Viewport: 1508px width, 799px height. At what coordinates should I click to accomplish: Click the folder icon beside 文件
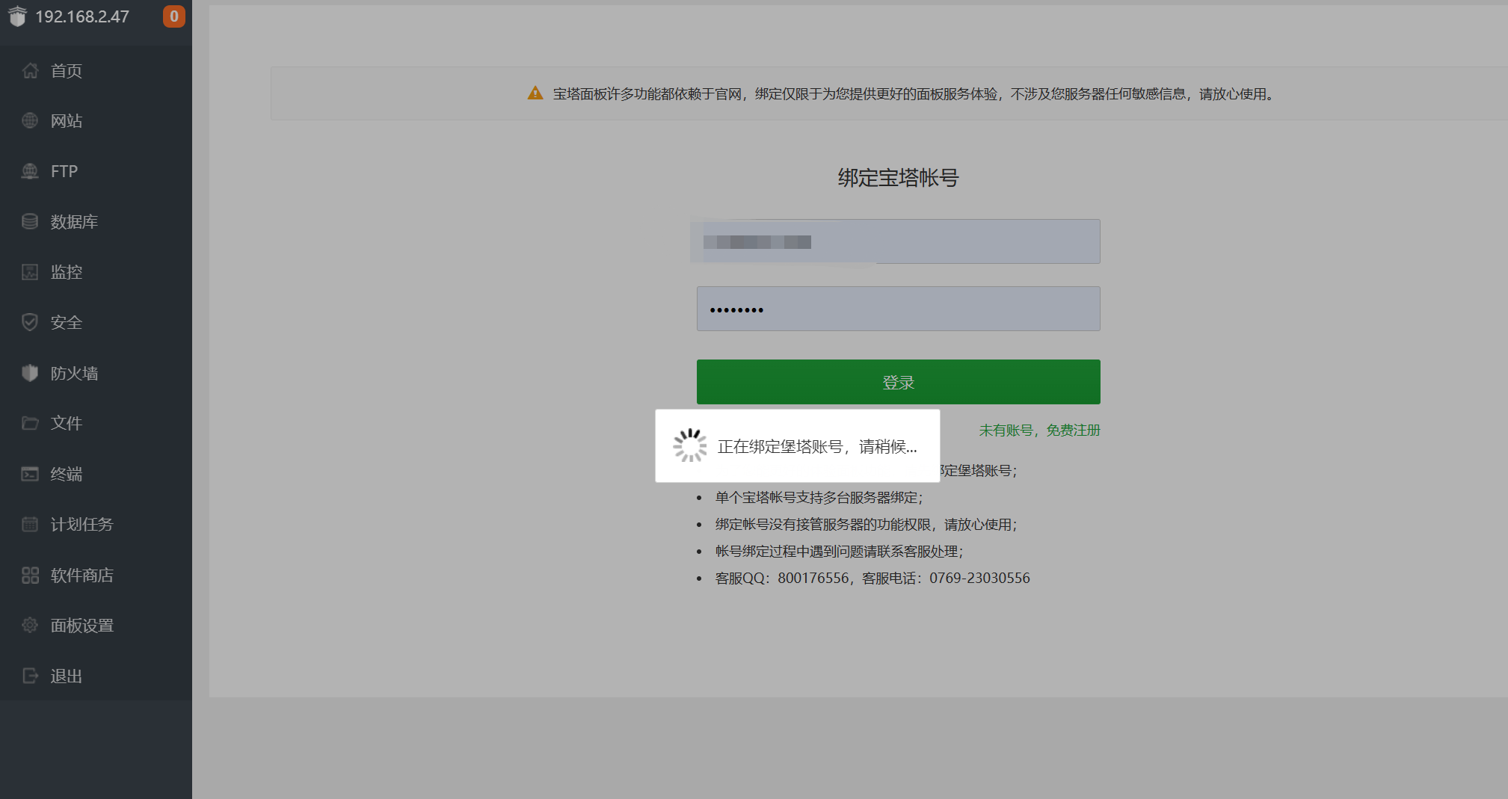[x=30, y=423]
